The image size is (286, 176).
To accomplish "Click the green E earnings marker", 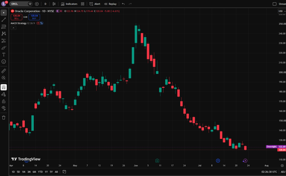I will tap(157, 161).
